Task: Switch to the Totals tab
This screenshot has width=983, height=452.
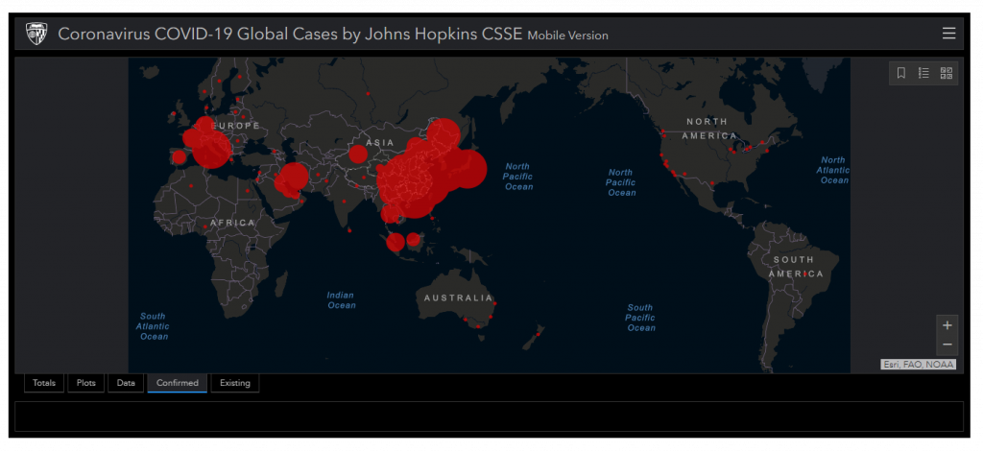Action: (x=44, y=383)
